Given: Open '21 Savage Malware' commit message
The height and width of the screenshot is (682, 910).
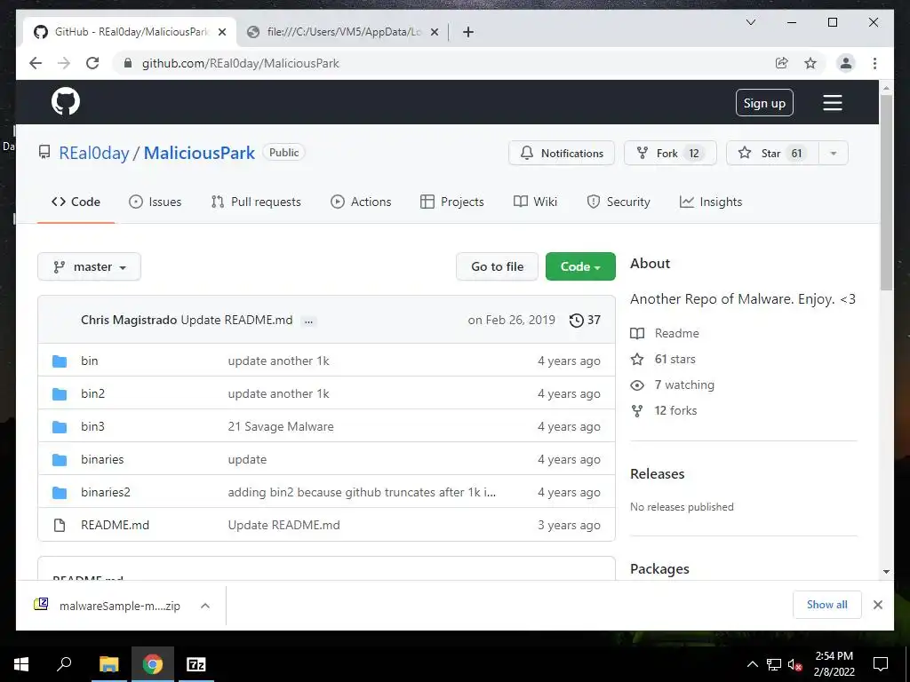Looking at the screenshot, I should tap(281, 427).
